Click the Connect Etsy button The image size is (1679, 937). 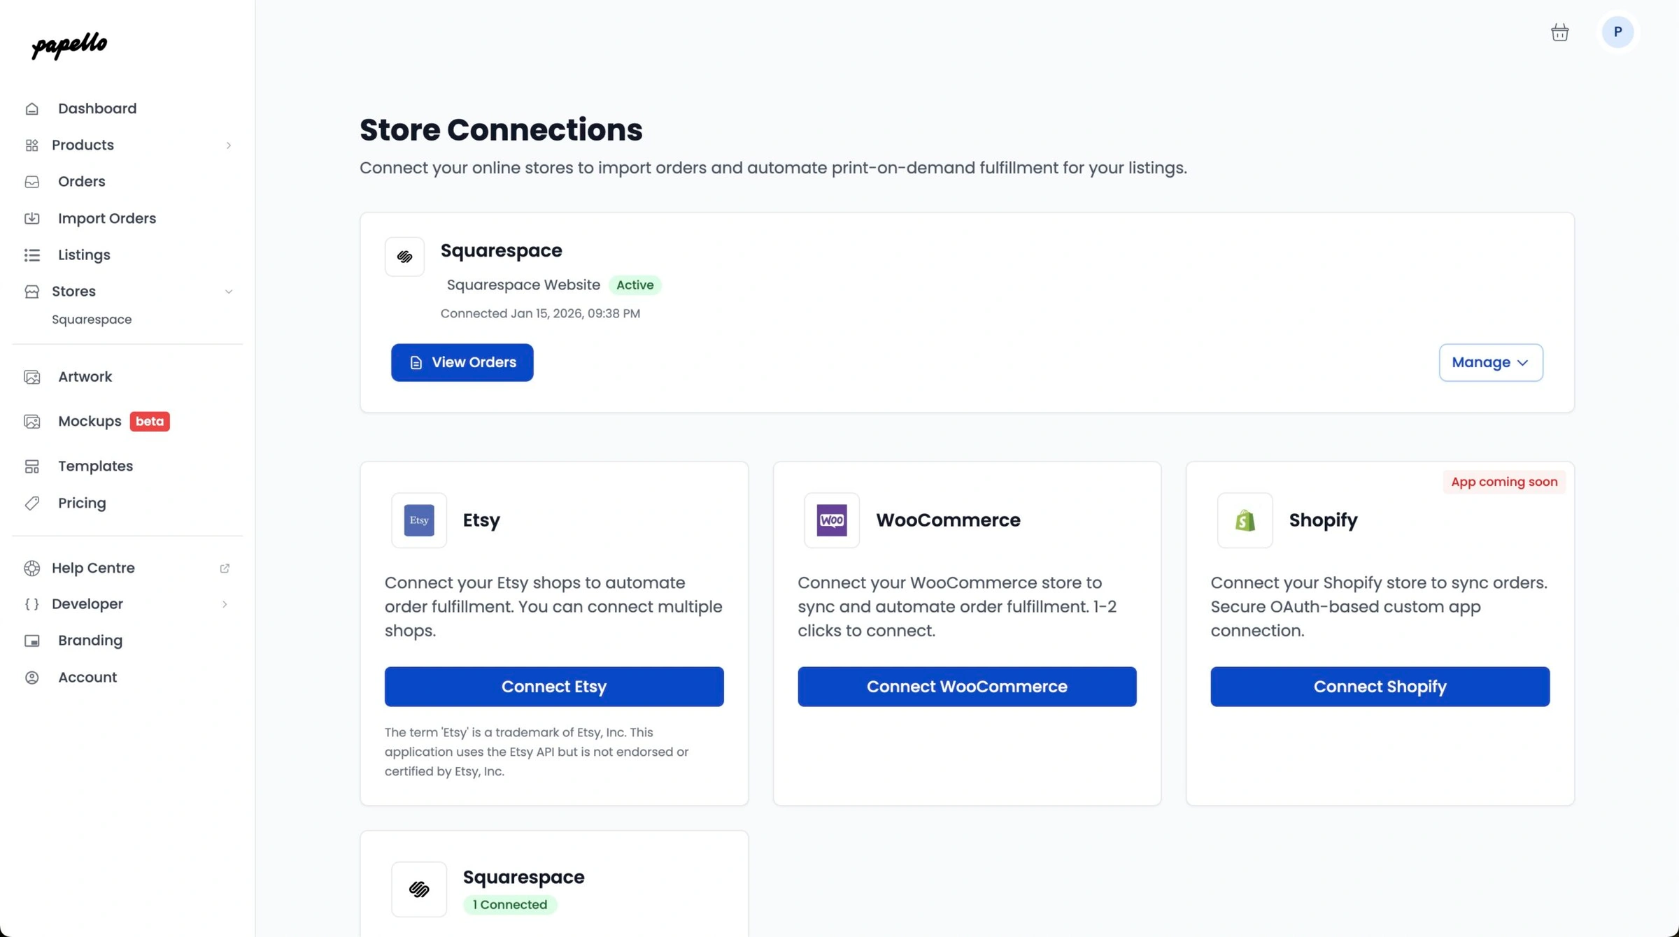pos(553,686)
